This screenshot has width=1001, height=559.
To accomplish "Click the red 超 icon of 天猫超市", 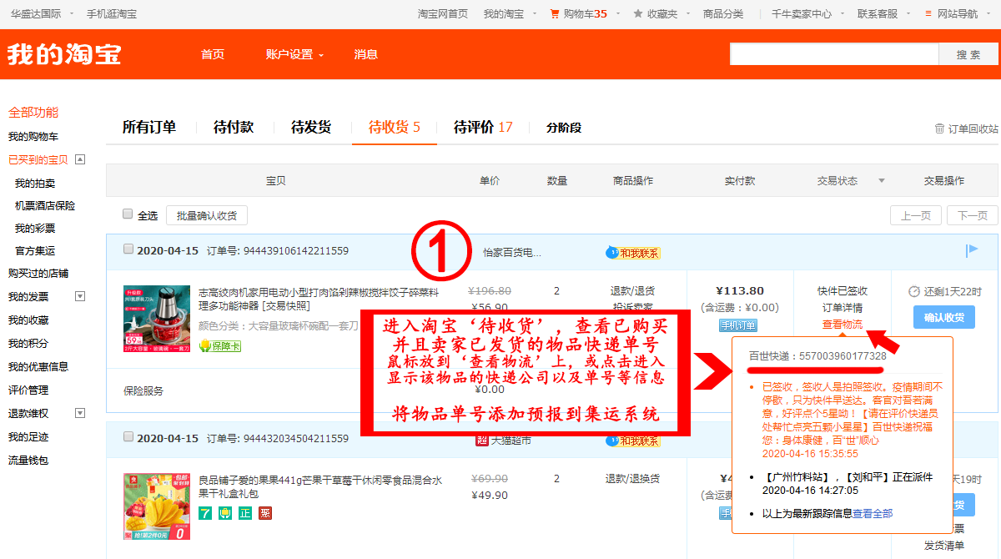I will 481,440.
